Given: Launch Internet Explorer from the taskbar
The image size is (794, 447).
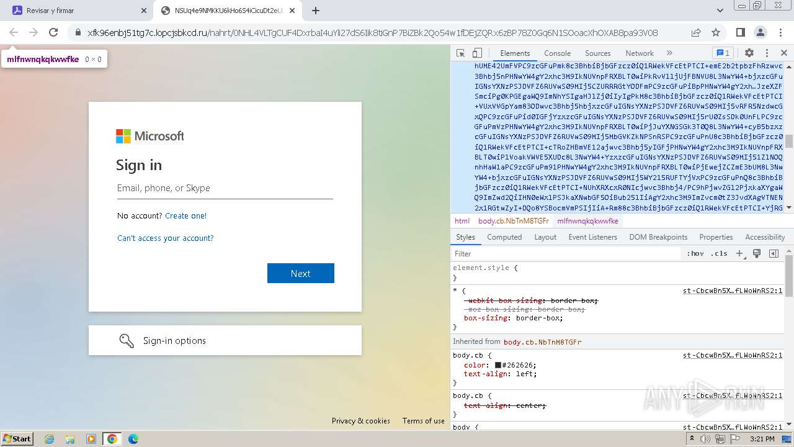Looking at the screenshot, I should (49, 439).
